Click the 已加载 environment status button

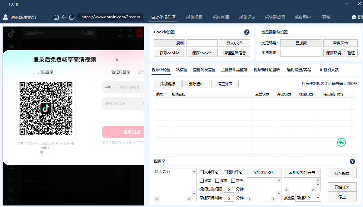[x=301, y=43]
